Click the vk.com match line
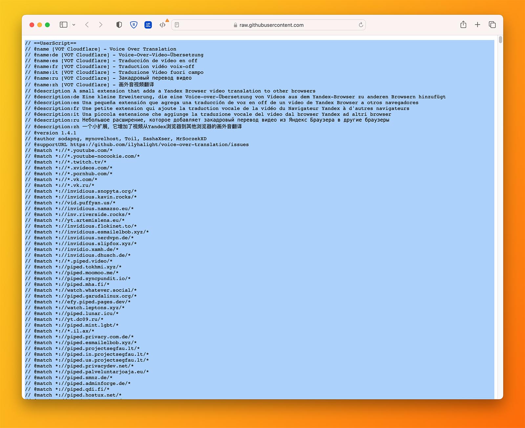 [61, 180]
